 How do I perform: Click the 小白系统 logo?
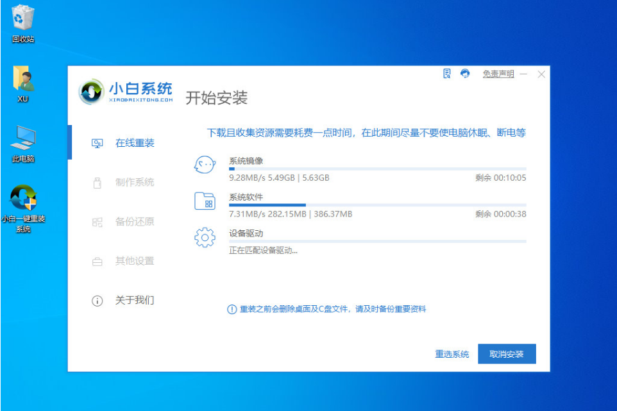click(126, 92)
